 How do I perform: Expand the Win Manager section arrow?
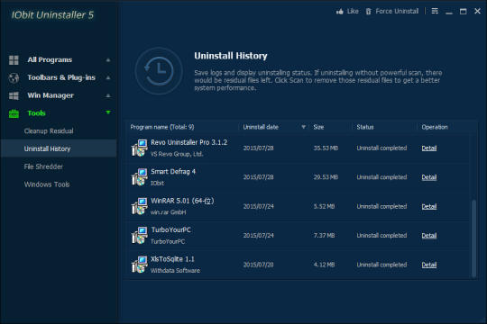tap(108, 95)
